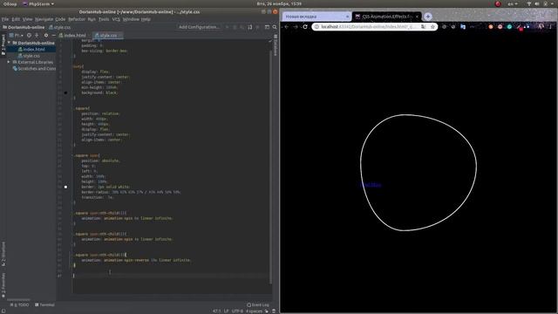
Task: Change file encoding UTF-8 in status bar
Action: point(237,311)
